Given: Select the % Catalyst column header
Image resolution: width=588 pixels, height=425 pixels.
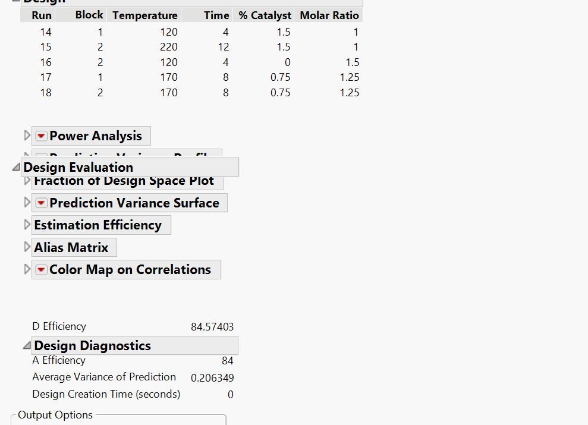Looking at the screenshot, I should (265, 15).
